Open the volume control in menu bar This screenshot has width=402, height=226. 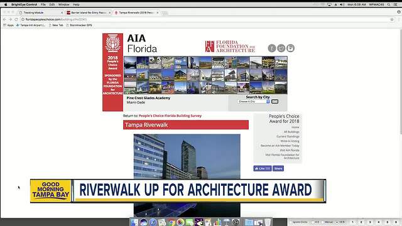342,4
